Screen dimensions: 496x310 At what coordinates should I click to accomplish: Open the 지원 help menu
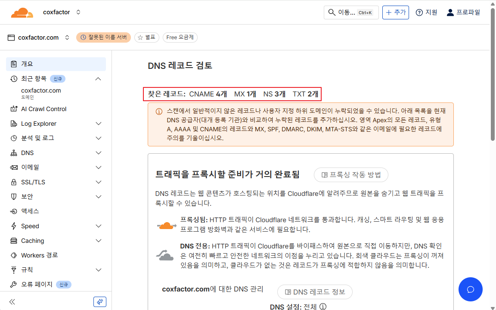(x=426, y=12)
